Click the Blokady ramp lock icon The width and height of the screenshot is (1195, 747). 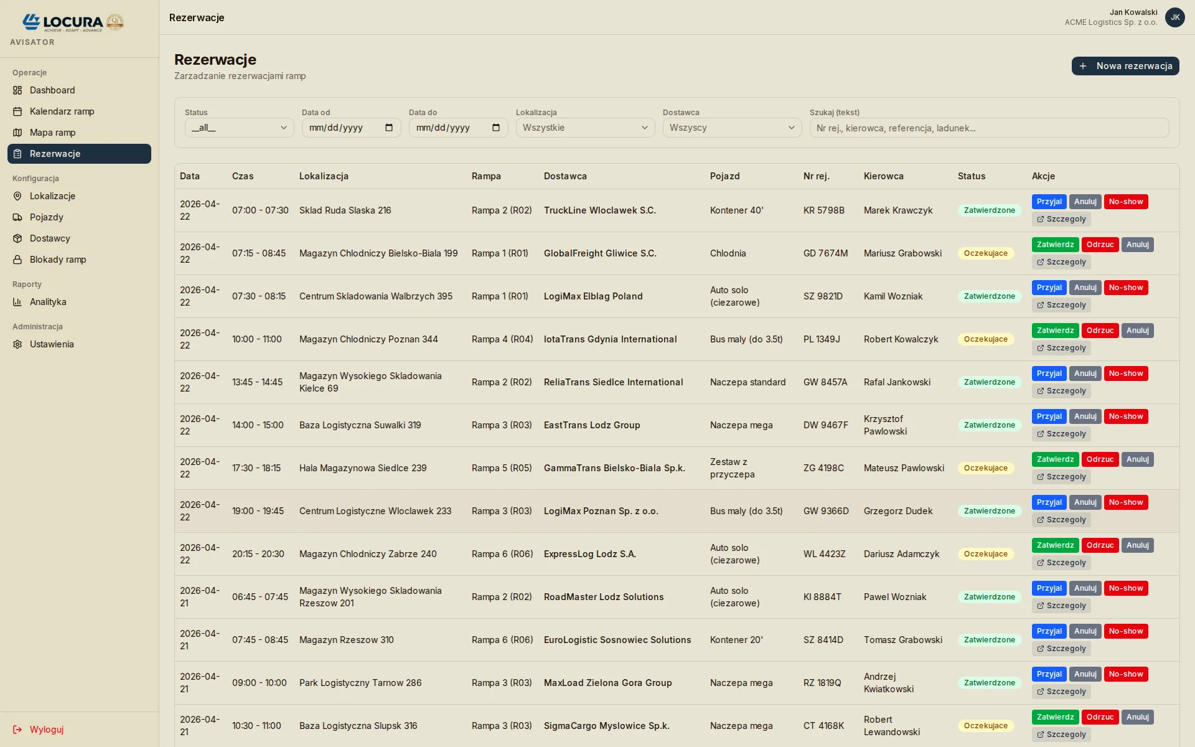pyautogui.click(x=17, y=260)
